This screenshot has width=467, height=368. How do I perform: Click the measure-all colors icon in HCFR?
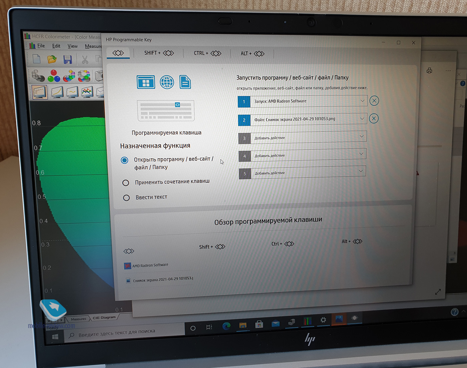84,76
